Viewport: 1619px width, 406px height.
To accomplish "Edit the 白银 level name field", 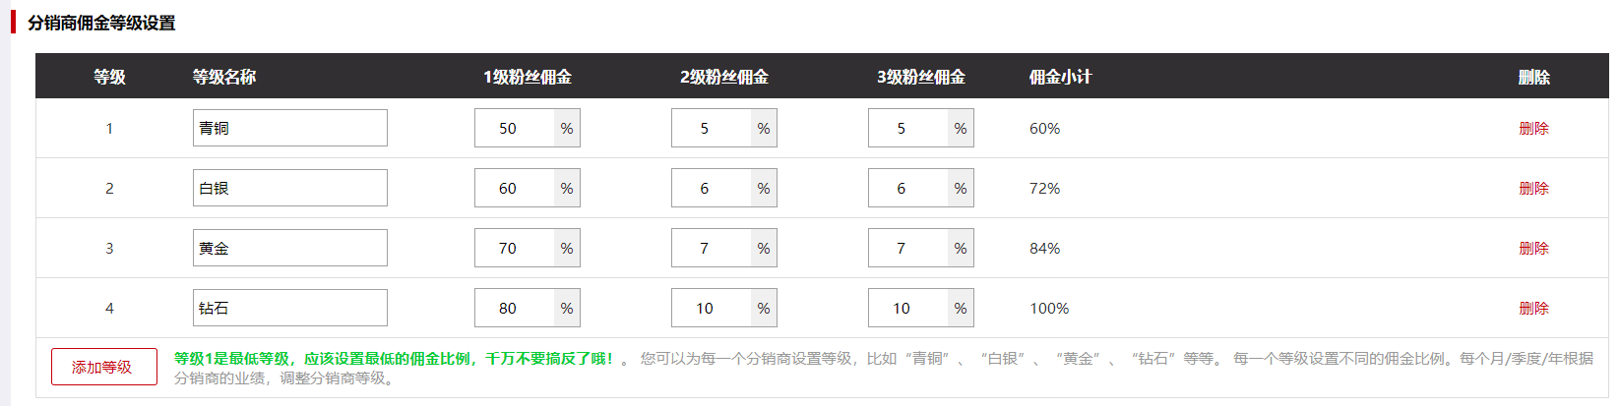I will click(289, 188).
